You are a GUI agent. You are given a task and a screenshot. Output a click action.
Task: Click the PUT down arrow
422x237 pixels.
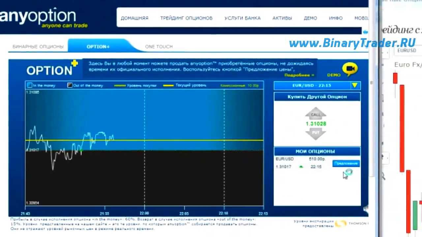tap(316, 133)
